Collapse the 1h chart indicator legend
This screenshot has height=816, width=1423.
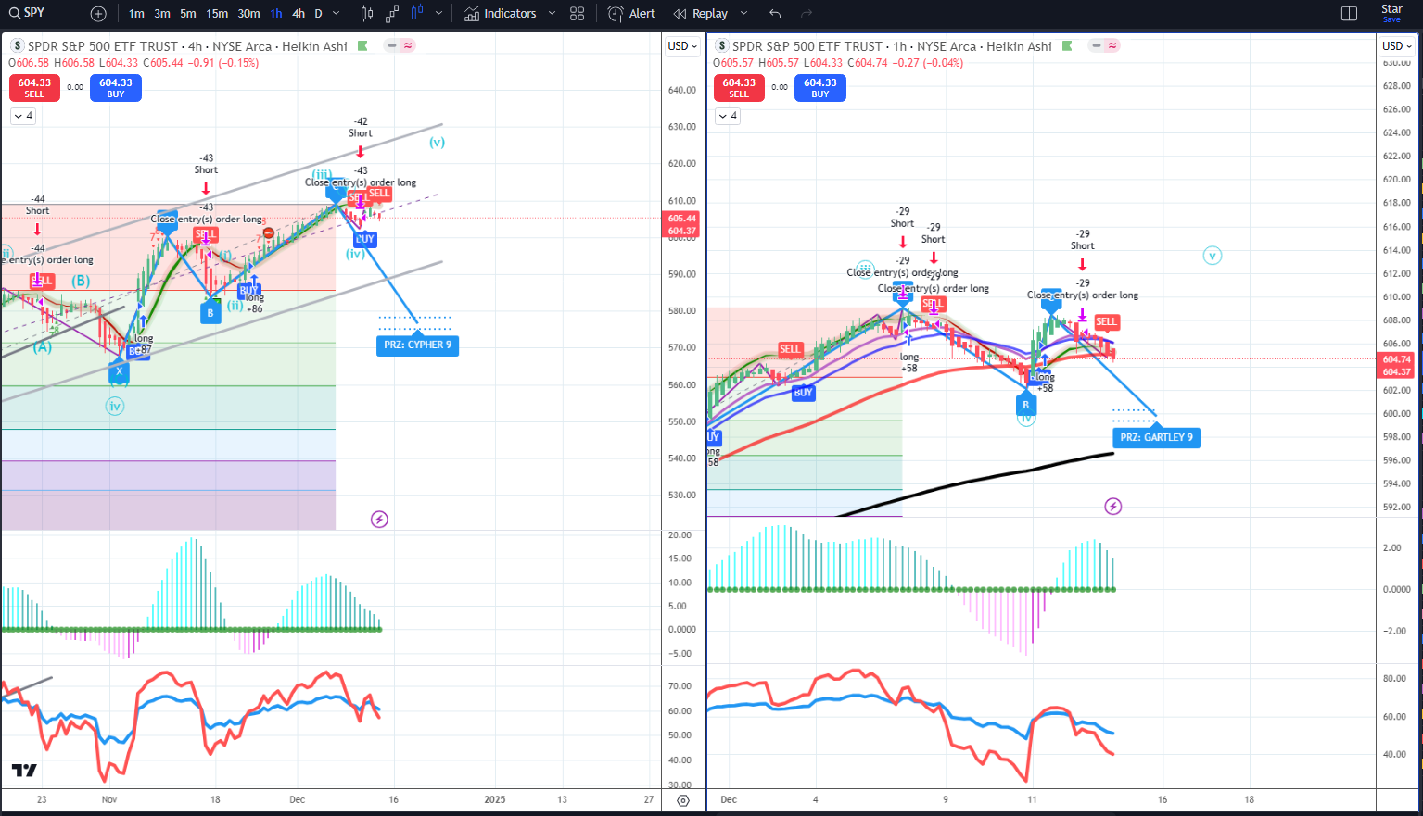[728, 116]
